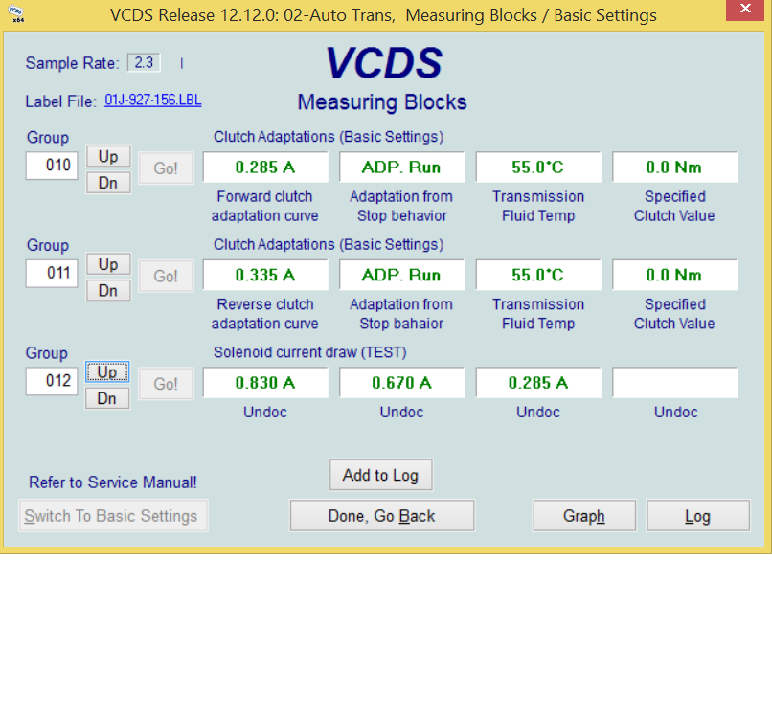Click the Log button

697,516
